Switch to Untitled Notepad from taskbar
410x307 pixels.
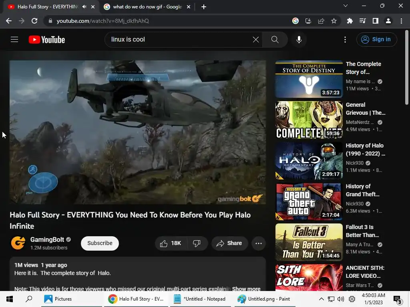[x=200, y=299]
